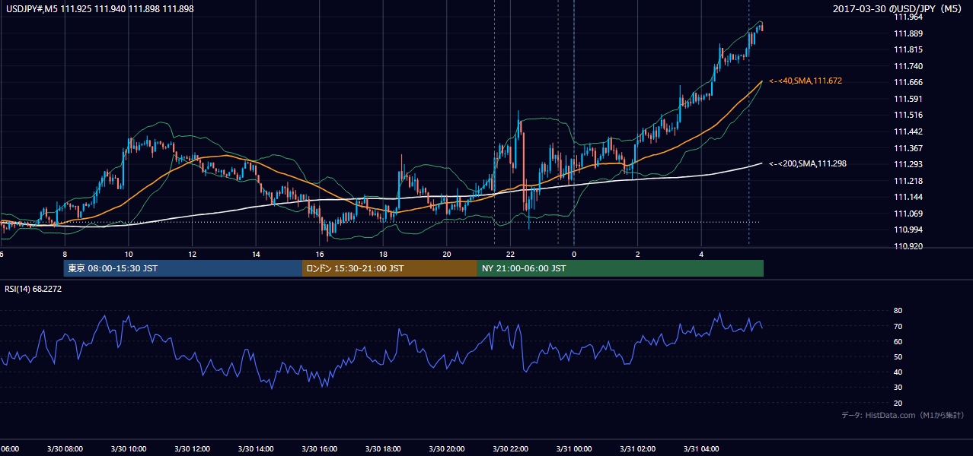Click the 3/30 08:00 time label
This screenshot has width=973, height=456.
65,449
